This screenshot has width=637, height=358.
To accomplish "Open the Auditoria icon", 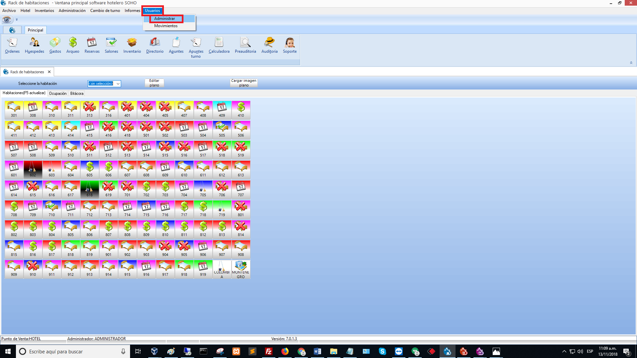I will tap(269, 45).
